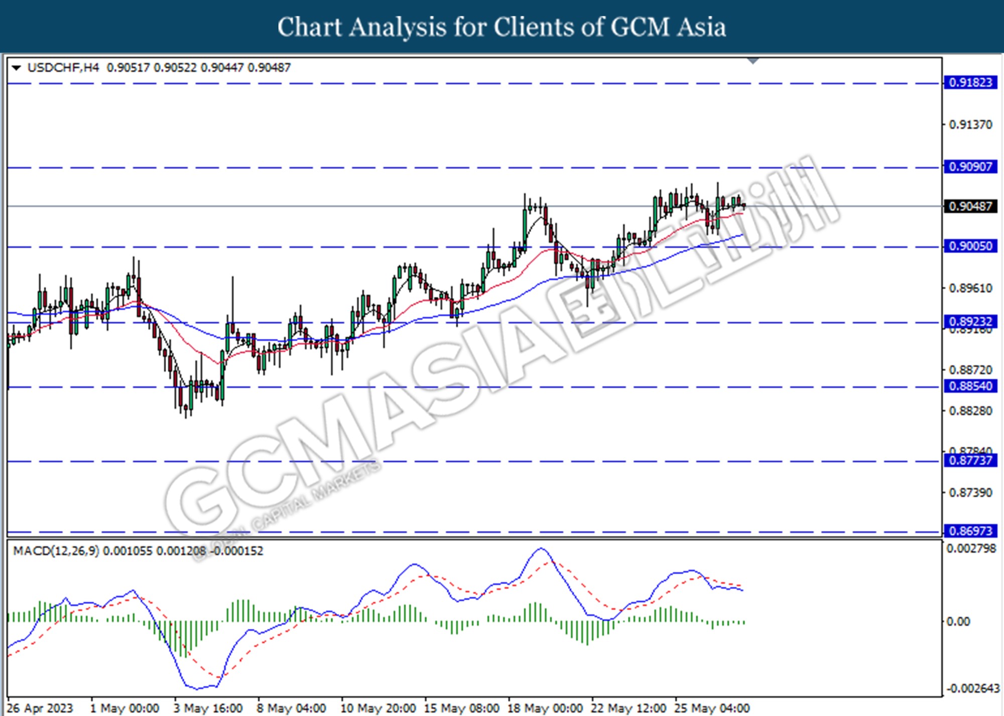Click the 18 May 00:00 time label
The image size is (1004, 716).
(x=545, y=708)
